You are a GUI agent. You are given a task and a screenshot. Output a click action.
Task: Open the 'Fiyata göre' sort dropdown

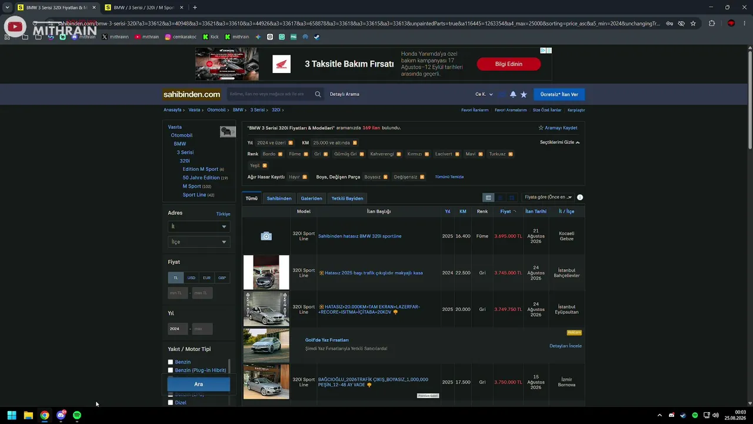[548, 197]
